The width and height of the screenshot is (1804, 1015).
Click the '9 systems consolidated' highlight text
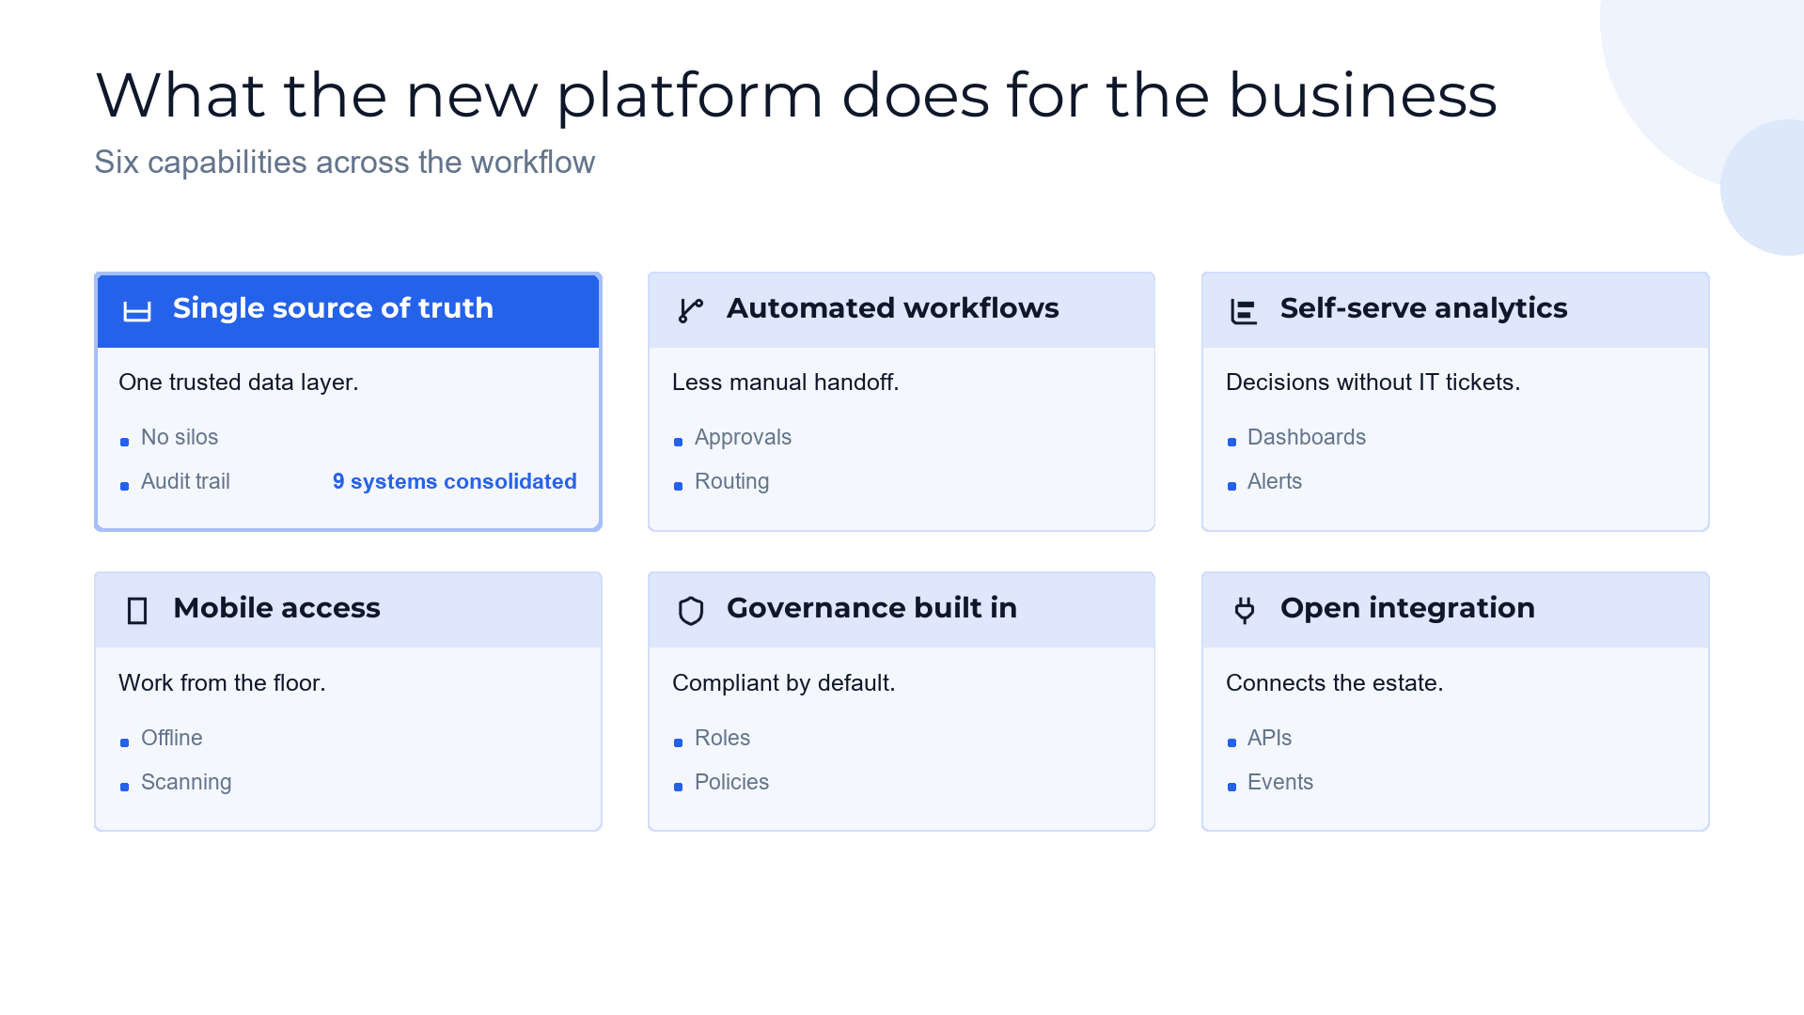coord(454,481)
